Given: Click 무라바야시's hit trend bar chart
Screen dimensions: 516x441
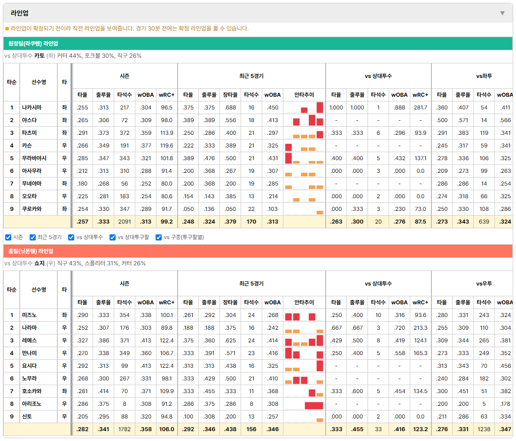Looking at the screenshot, I should pos(304,158).
